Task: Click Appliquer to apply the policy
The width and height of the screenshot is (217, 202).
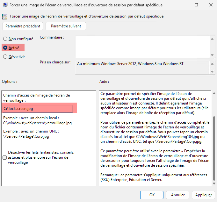Action: click(x=203, y=194)
